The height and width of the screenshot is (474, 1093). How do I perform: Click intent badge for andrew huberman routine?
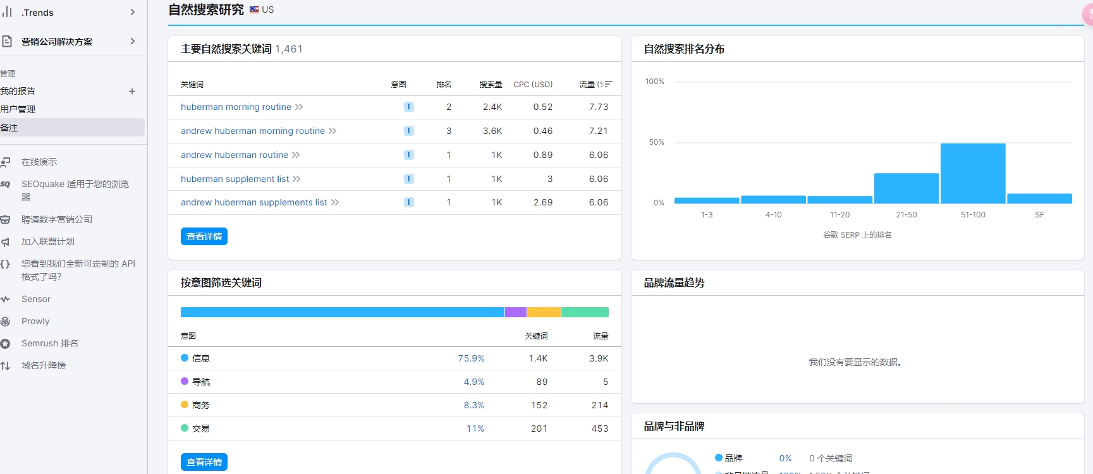coord(409,155)
